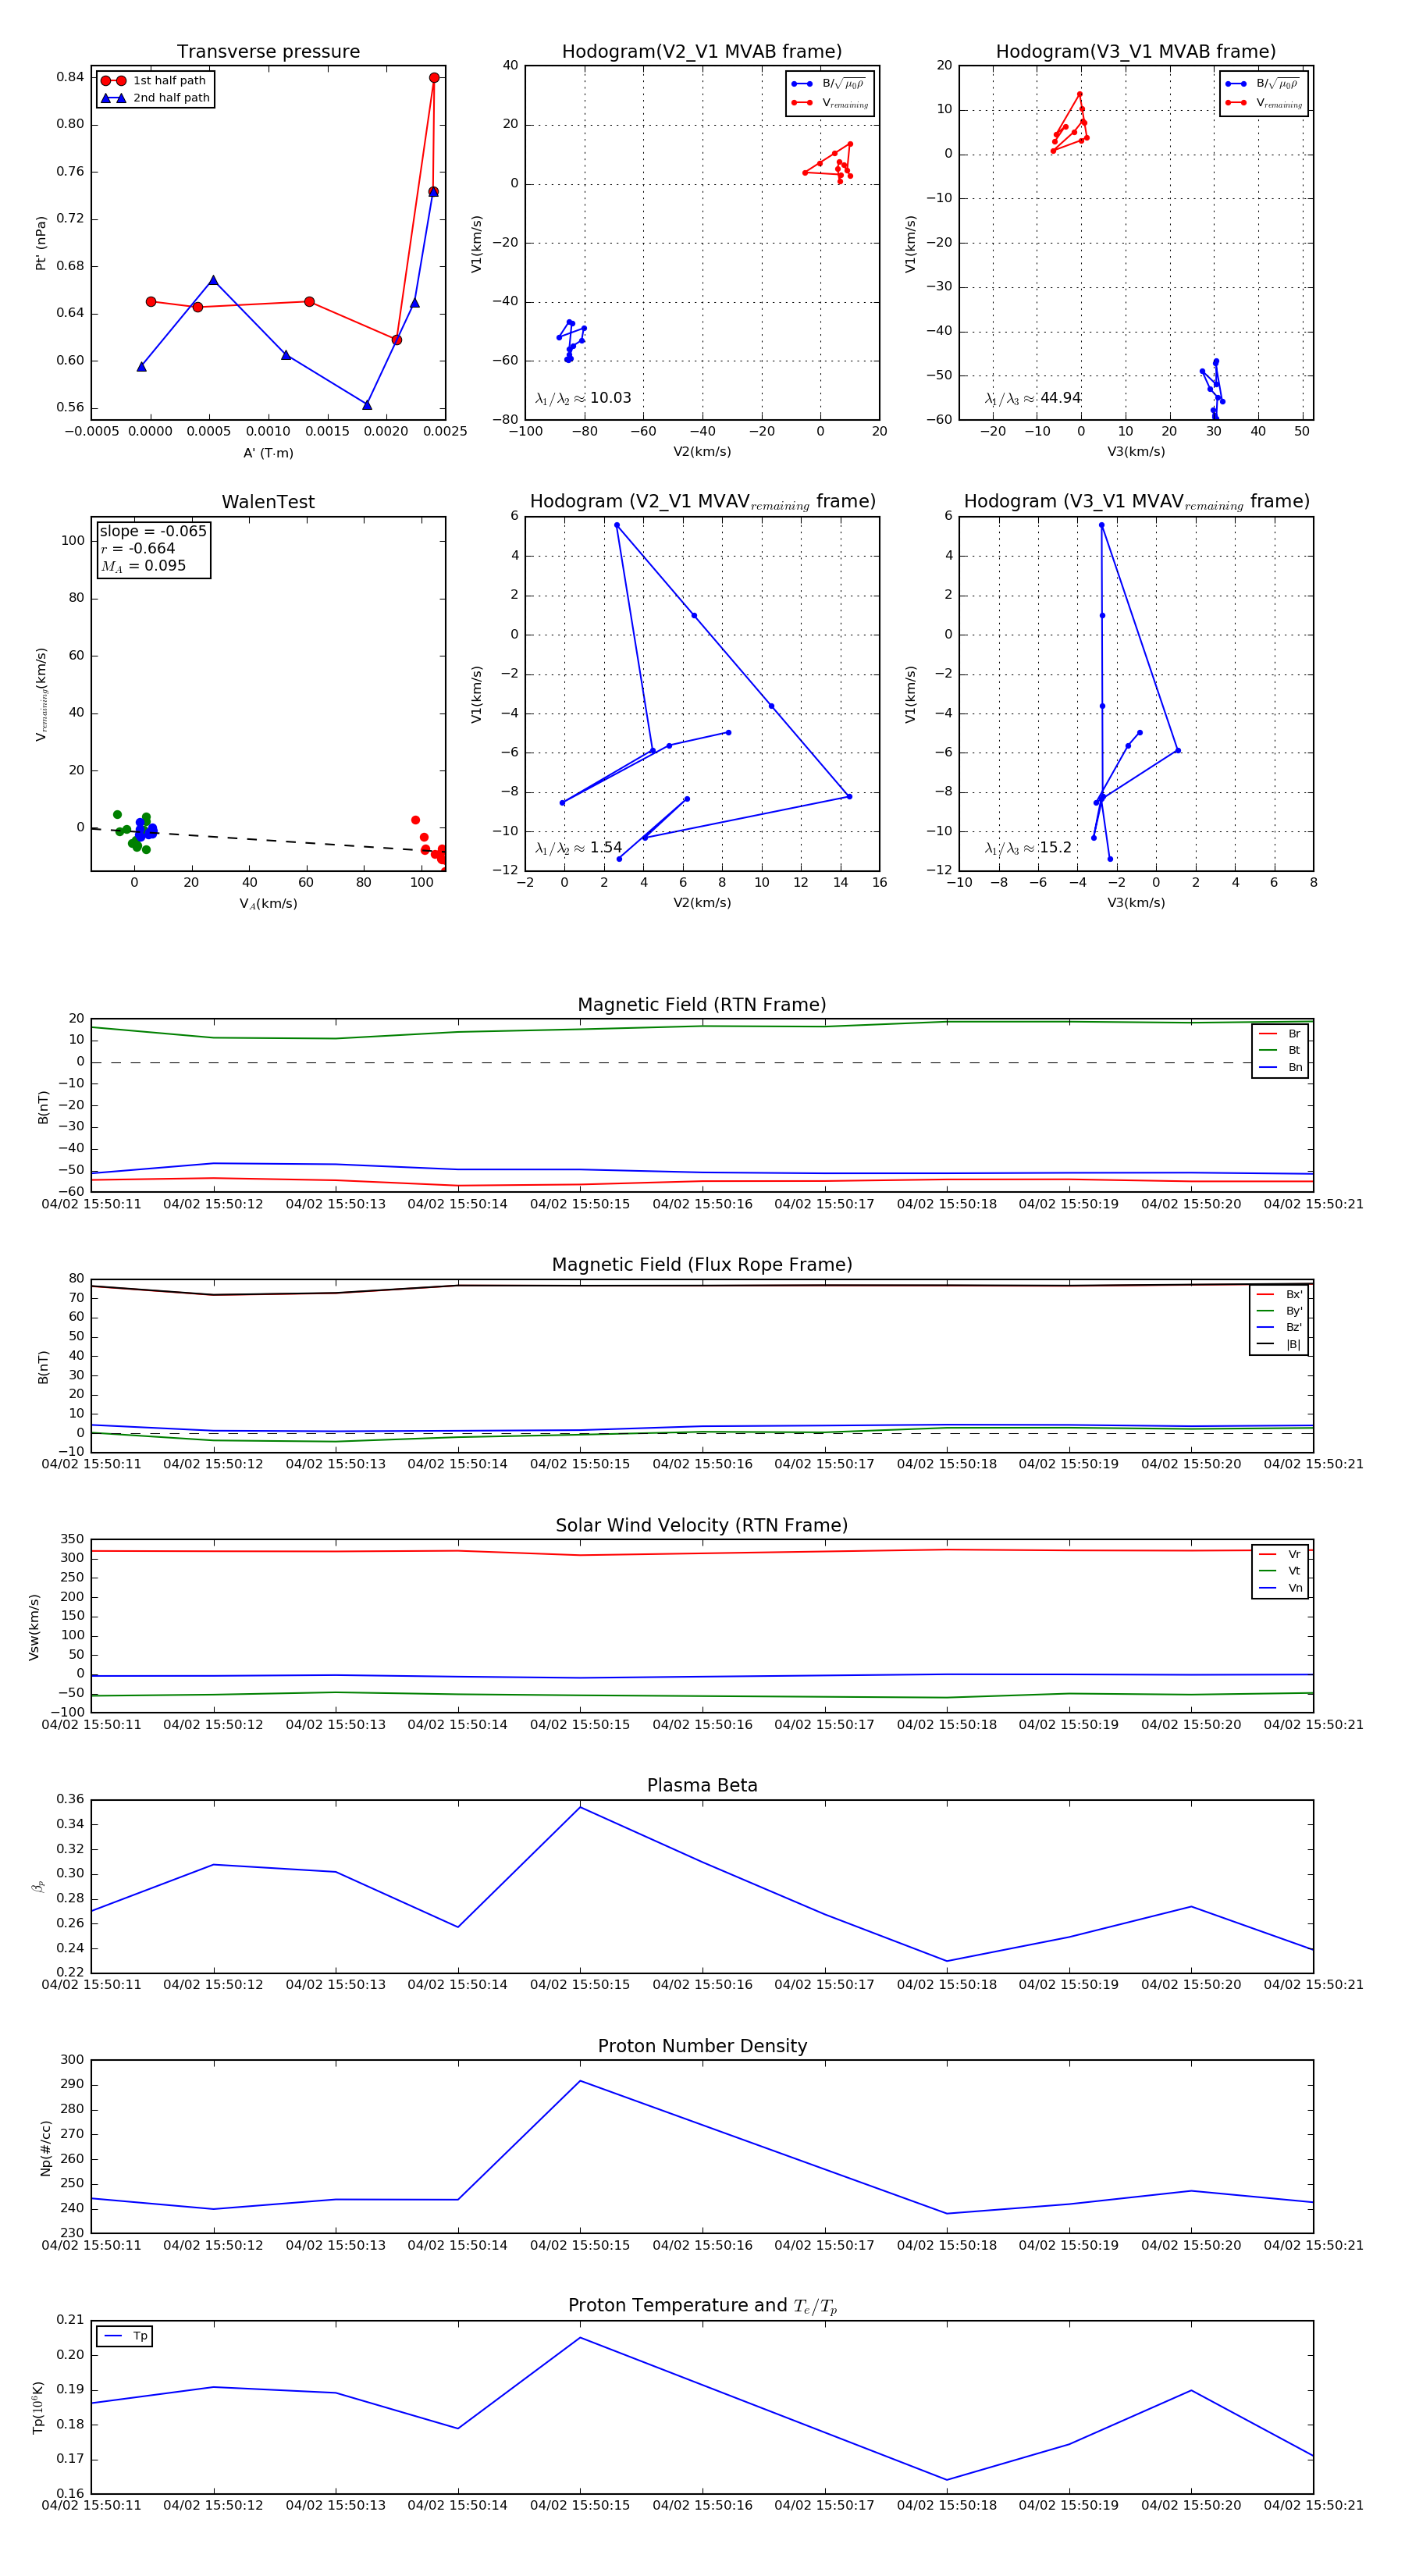Image resolution: width=1405 pixels, height=2576 pixels.
Task: Click the Pt' (nPa) y-axis label
Action: coord(41,243)
